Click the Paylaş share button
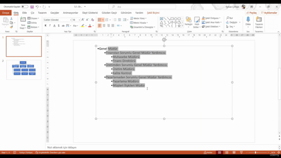 [x=252, y=13]
